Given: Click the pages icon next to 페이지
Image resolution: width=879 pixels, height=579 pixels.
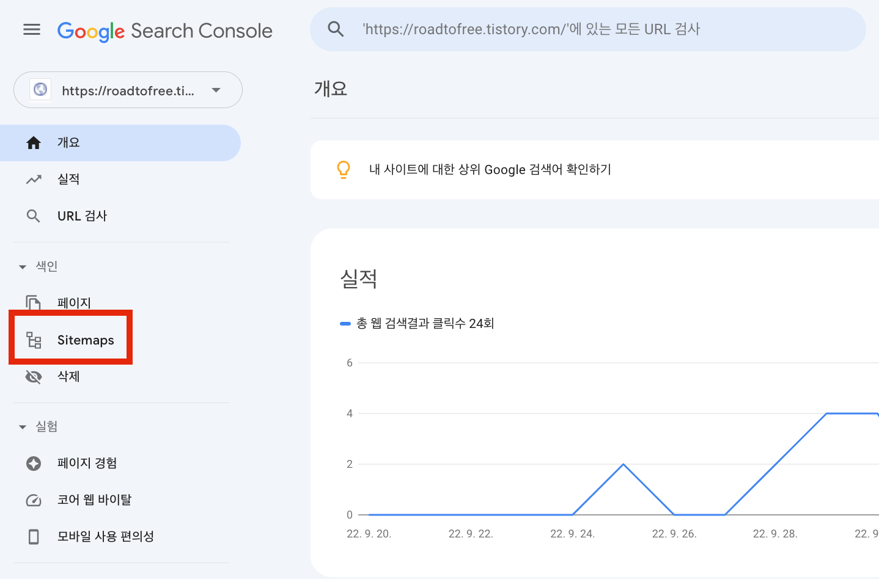Looking at the screenshot, I should click(33, 302).
